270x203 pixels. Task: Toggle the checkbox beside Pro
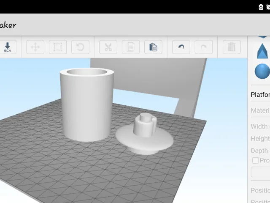pyautogui.click(x=255, y=160)
